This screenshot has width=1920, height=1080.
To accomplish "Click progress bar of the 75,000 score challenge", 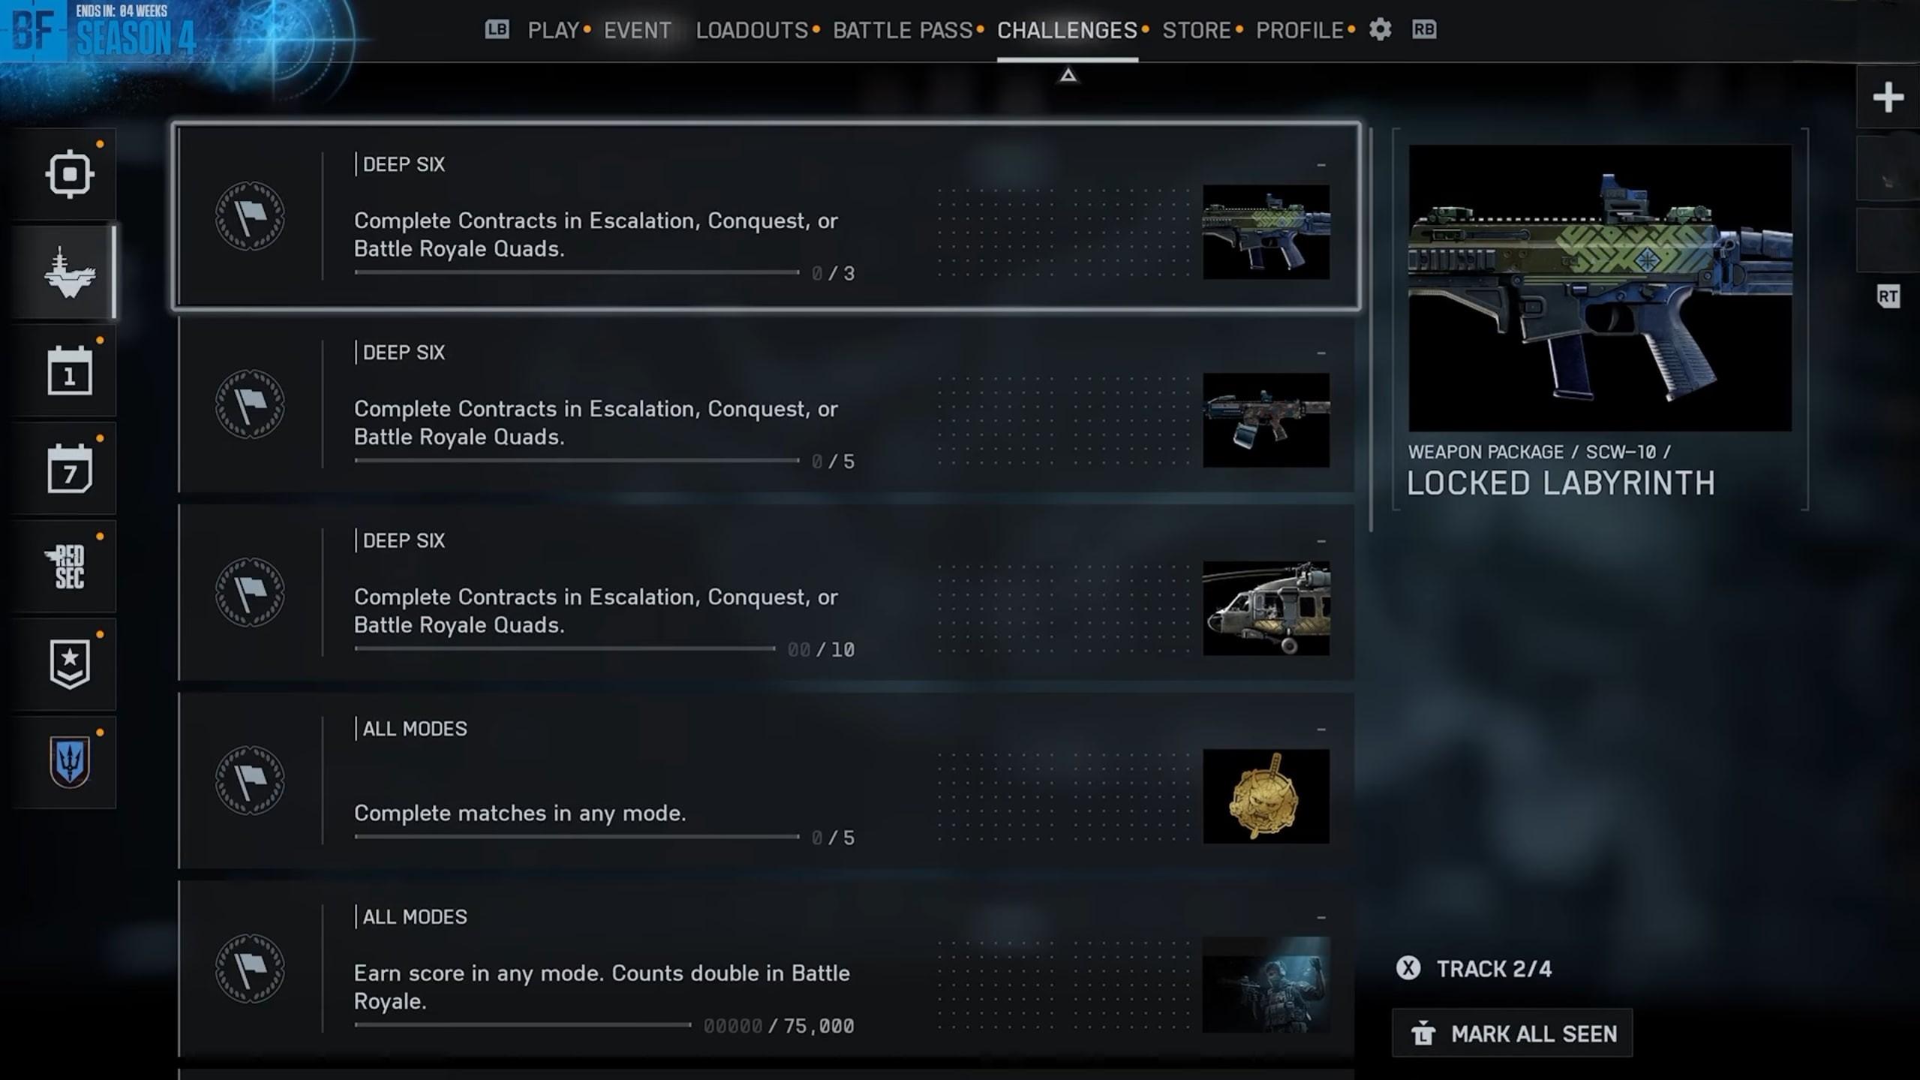I will tap(522, 1024).
